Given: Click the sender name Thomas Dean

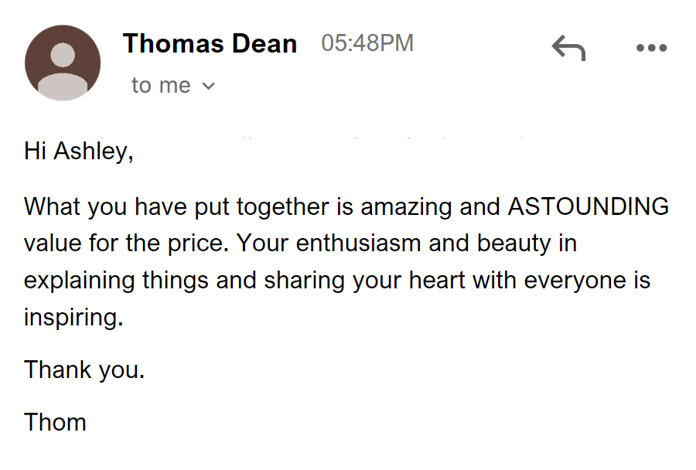Looking at the screenshot, I should click(210, 44).
